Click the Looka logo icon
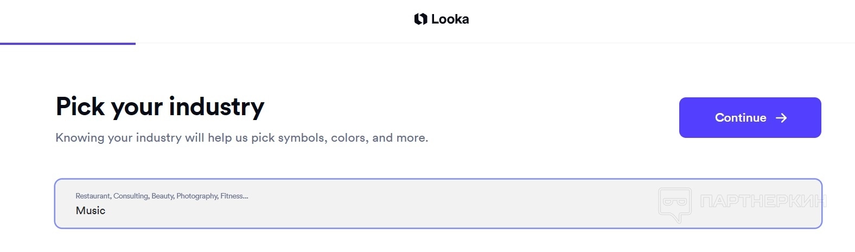The height and width of the screenshot is (252, 855). 420,19
